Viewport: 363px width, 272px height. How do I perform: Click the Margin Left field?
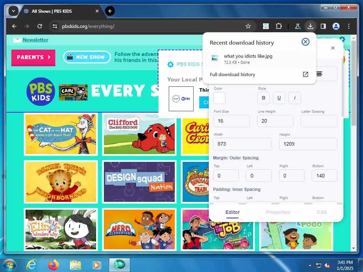click(258, 176)
